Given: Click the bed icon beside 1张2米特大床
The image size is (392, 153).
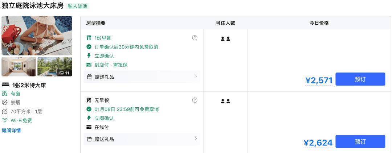Looking at the screenshot, I should click(5, 85).
